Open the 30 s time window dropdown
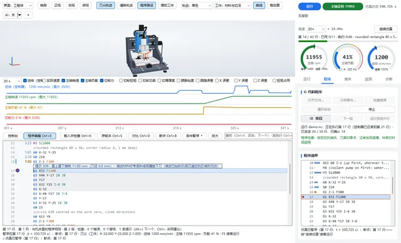The image size is (401, 243). (x=12, y=81)
